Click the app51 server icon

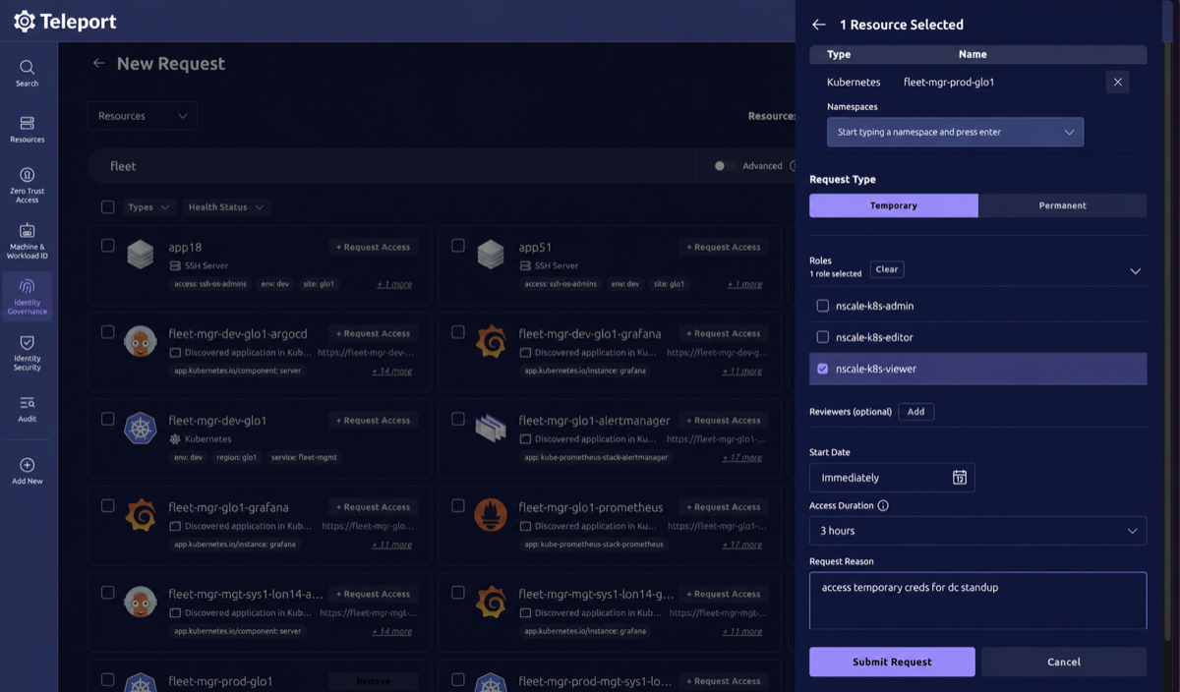[491, 255]
